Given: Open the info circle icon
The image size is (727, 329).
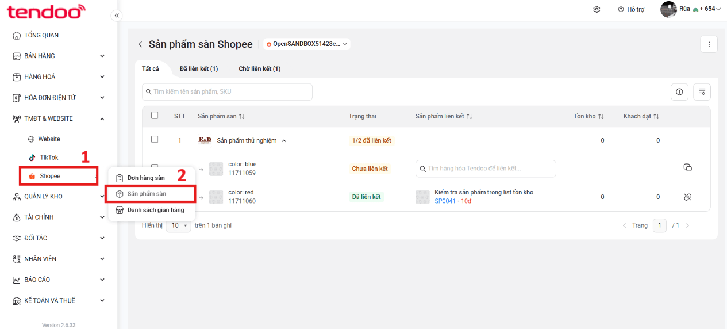Looking at the screenshot, I should pyautogui.click(x=679, y=92).
